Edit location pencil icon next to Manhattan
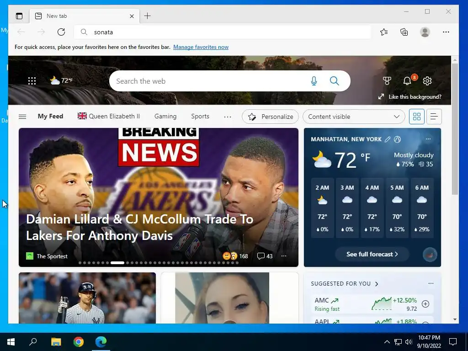This screenshot has width=468, height=351. pos(388,139)
